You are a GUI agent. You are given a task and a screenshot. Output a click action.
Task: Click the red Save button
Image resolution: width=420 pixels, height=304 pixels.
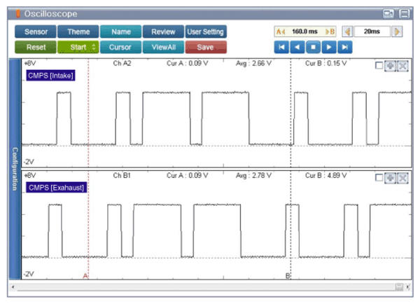tap(206, 48)
